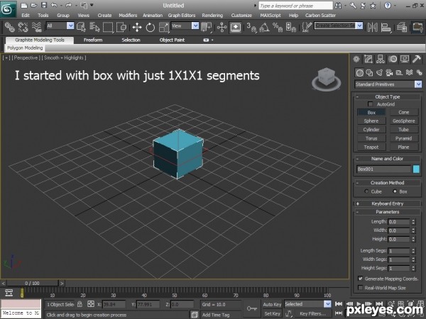Expand the Keyboard Entry rollout
Screen dimensions: 426x319
[387, 203]
